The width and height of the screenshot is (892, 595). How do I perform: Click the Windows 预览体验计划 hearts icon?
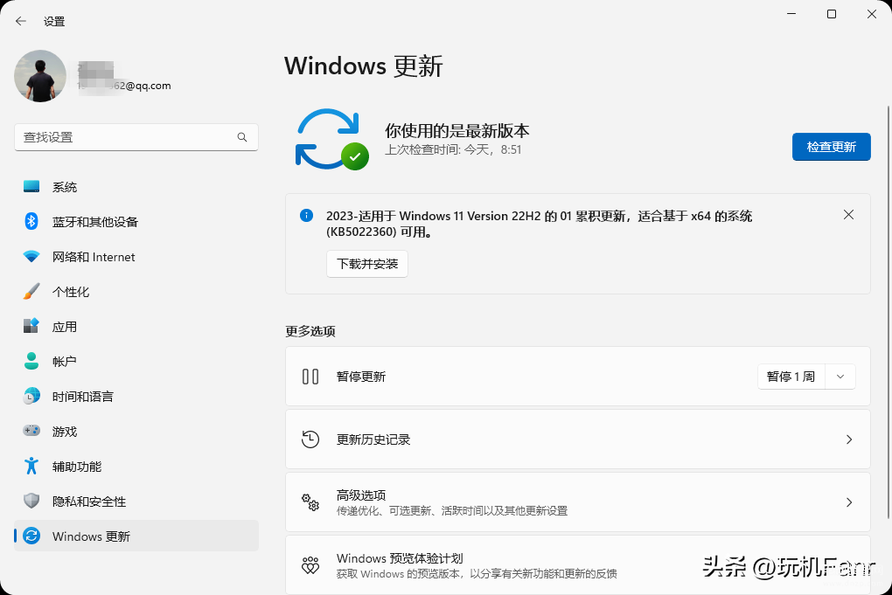[310, 565]
